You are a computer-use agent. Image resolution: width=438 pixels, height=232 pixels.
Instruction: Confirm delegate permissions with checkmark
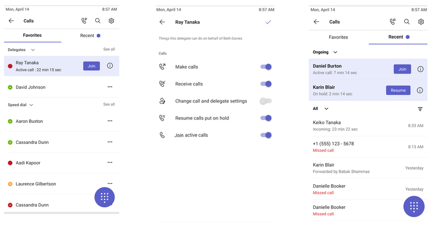click(268, 22)
